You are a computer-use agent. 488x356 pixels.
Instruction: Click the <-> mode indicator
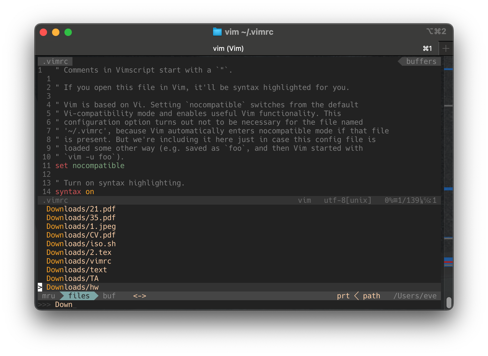coord(140,296)
